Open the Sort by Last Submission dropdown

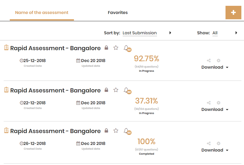pyautogui.click(x=147, y=33)
